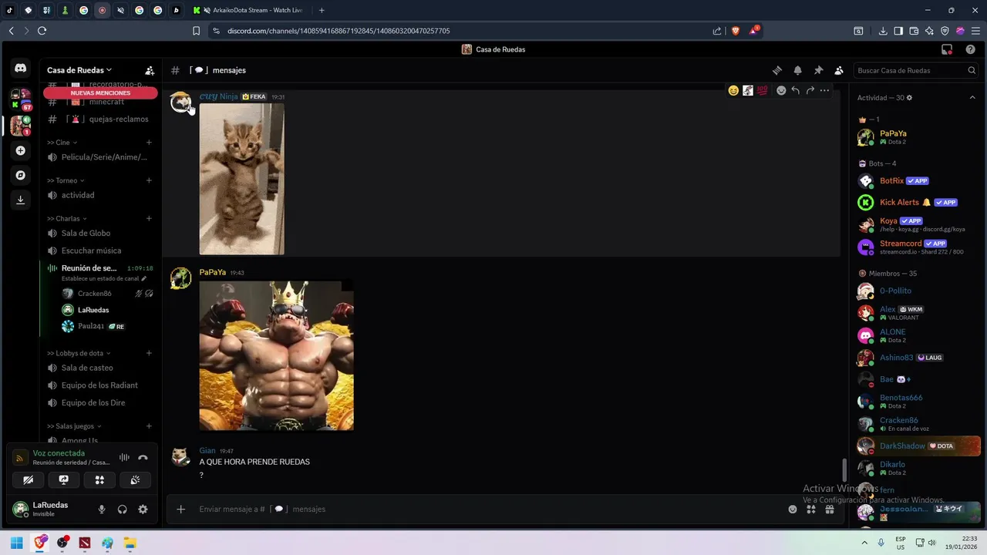Viewport: 987px width, 555px height.
Task: React with the 100 emoji quick reaction
Action: click(x=763, y=90)
